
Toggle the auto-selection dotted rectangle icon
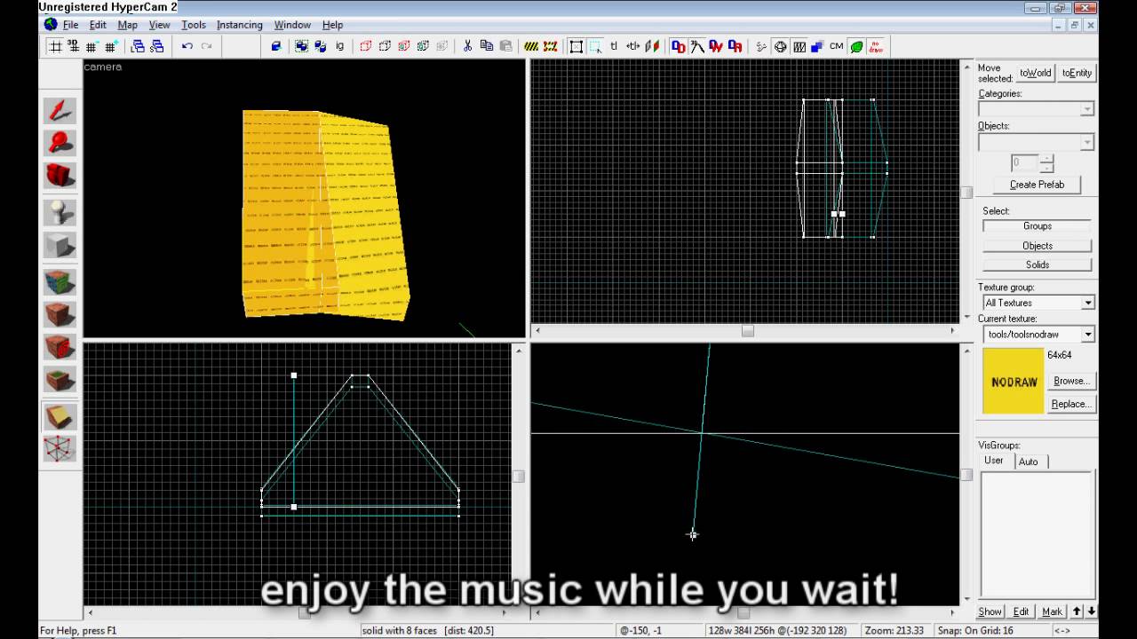(595, 46)
